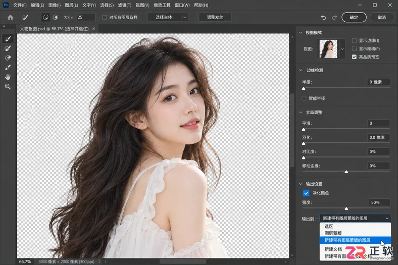The image size is (398, 265).
Task: Click the 对比度 slider handle
Action: point(304,157)
